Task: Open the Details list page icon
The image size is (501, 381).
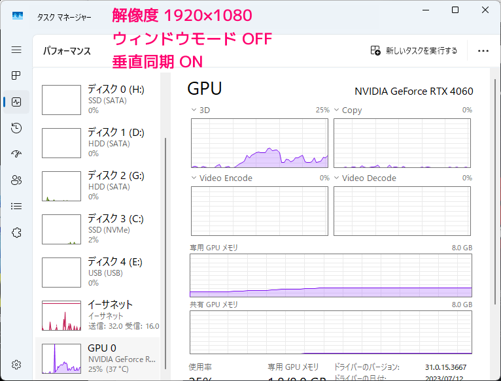Action: tap(16, 207)
